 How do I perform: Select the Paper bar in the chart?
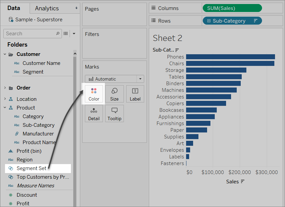pyautogui.click(x=196, y=130)
